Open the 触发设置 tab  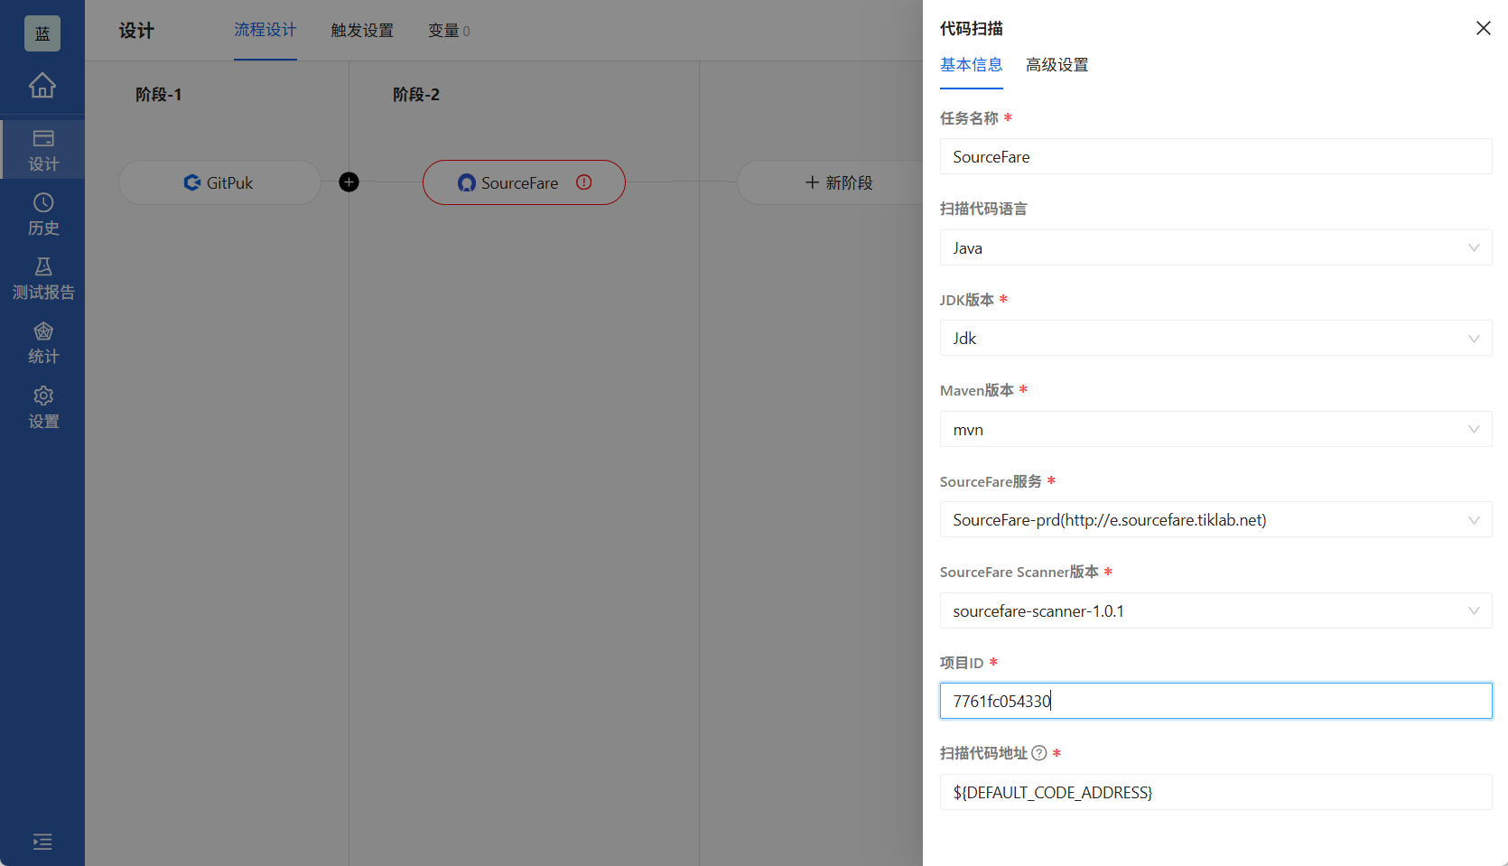click(362, 31)
